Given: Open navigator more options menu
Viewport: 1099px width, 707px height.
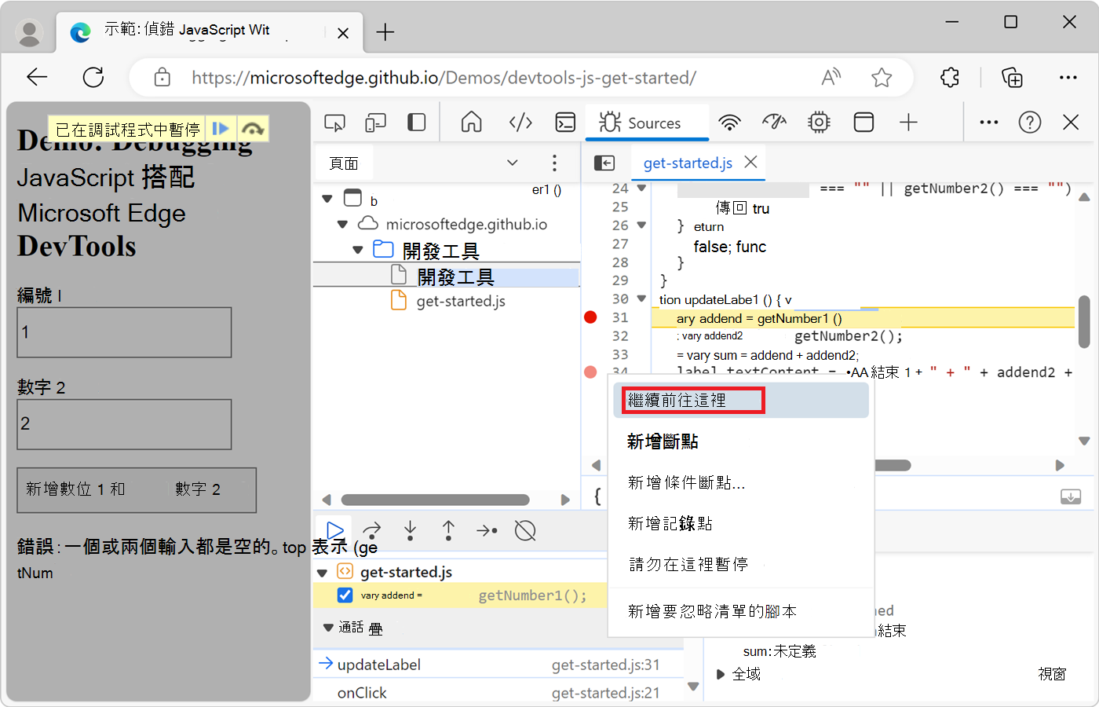Looking at the screenshot, I should tap(554, 163).
